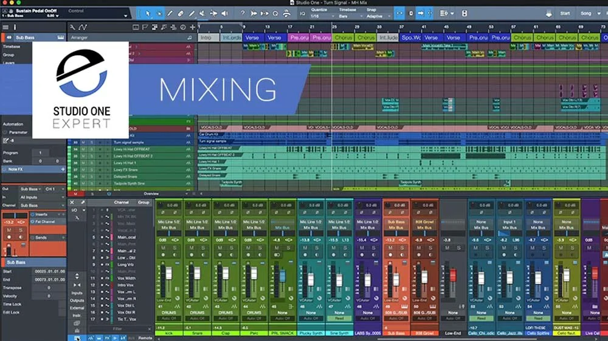
Task: Select the Paint pencil tool
Action: point(192,13)
